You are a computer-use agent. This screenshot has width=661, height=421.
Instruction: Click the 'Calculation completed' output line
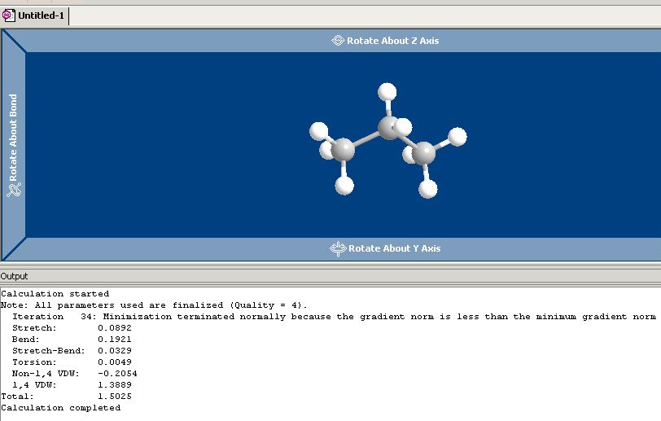(x=60, y=407)
